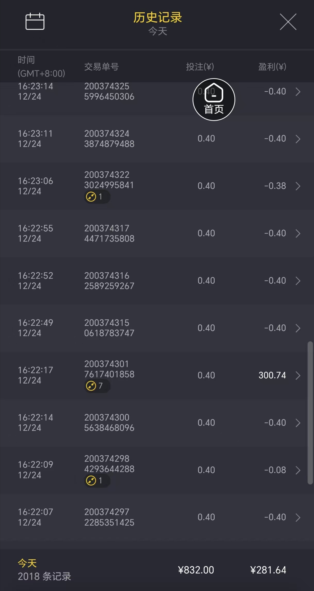Expand details for the 16:23:11 record
The image size is (314, 591).
coord(298,139)
